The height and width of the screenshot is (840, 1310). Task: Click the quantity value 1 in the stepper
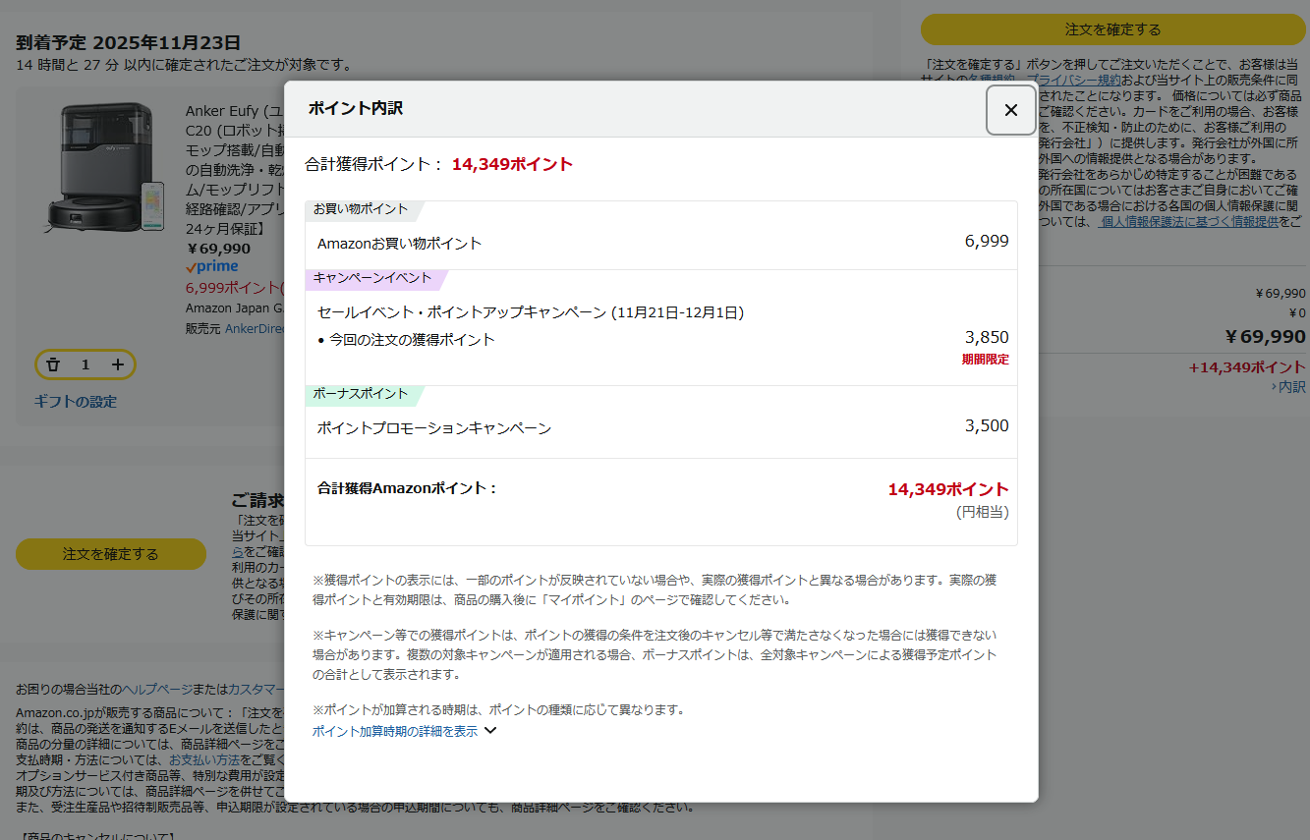click(85, 364)
